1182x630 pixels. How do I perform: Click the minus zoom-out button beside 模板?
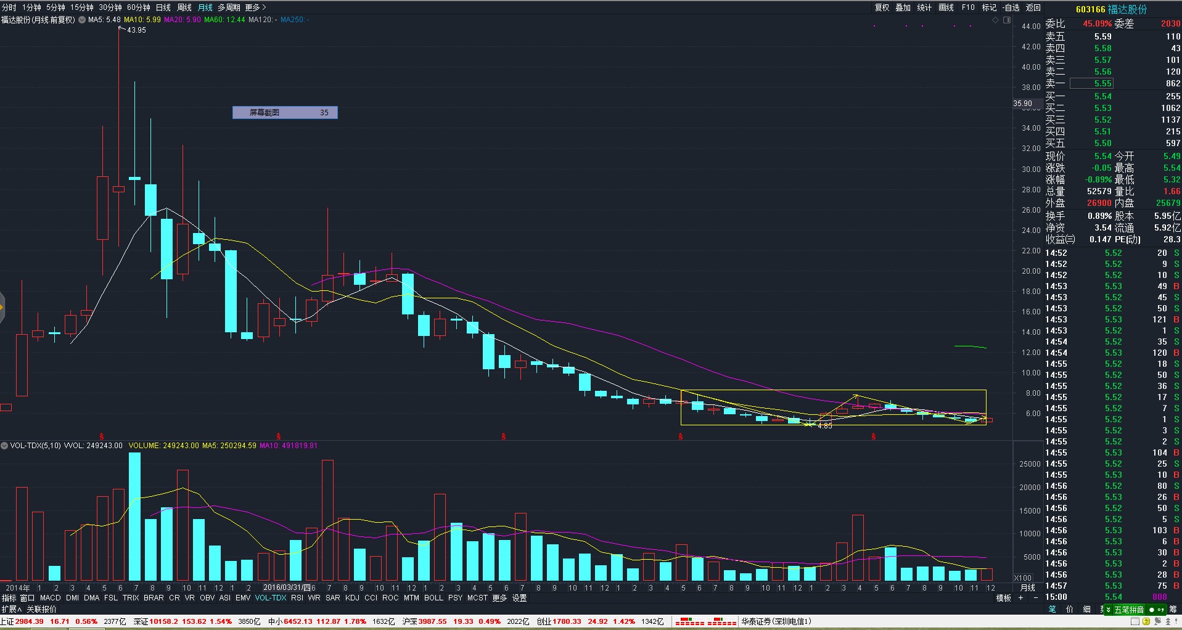click(x=1036, y=598)
